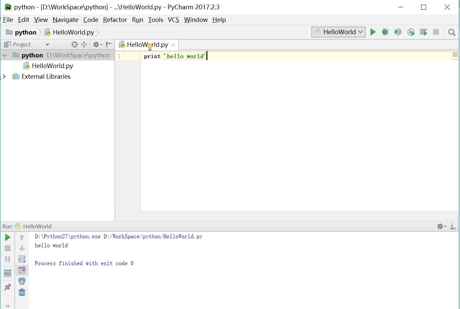The height and width of the screenshot is (309, 460).
Task: Collapse the python project tree node
Action: click(x=5, y=55)
